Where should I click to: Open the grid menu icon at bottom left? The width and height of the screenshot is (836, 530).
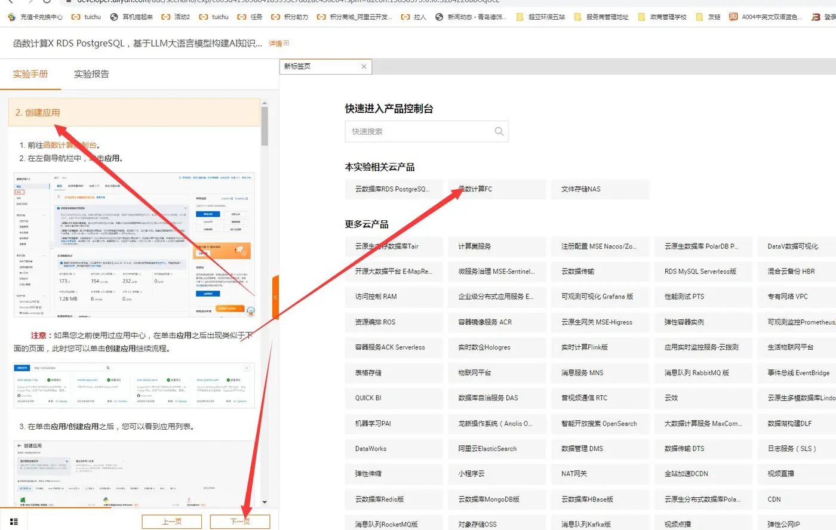point(14,522)
